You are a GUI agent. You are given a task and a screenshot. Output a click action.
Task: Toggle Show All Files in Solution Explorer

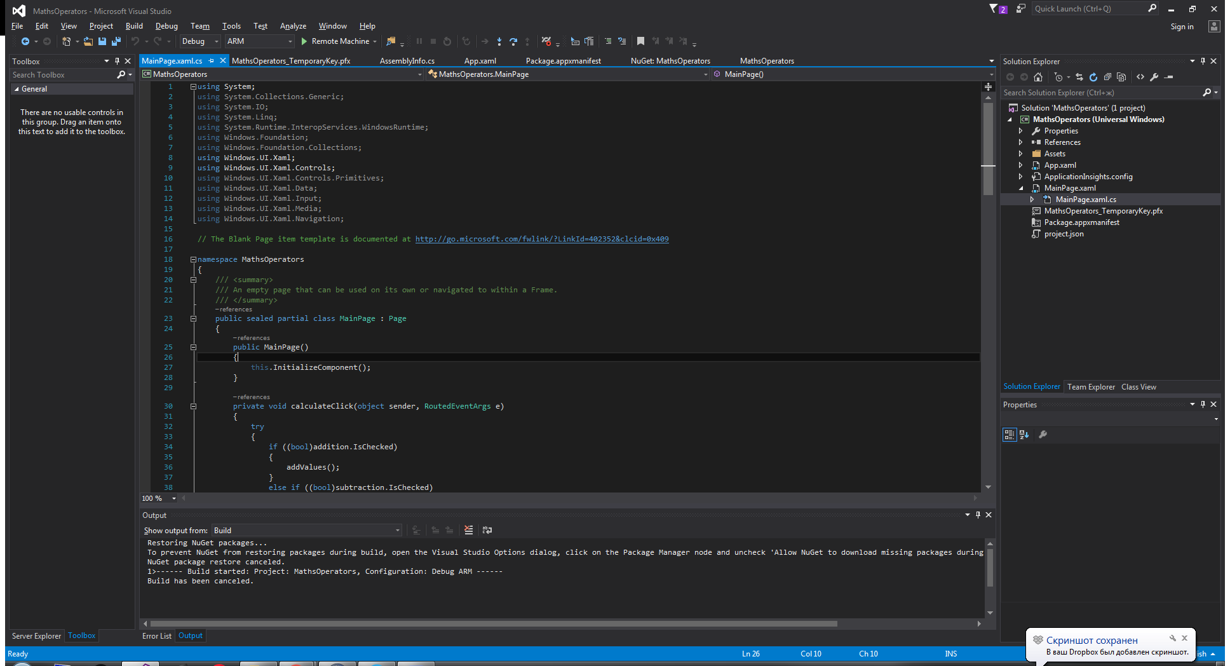[1121, 77]
